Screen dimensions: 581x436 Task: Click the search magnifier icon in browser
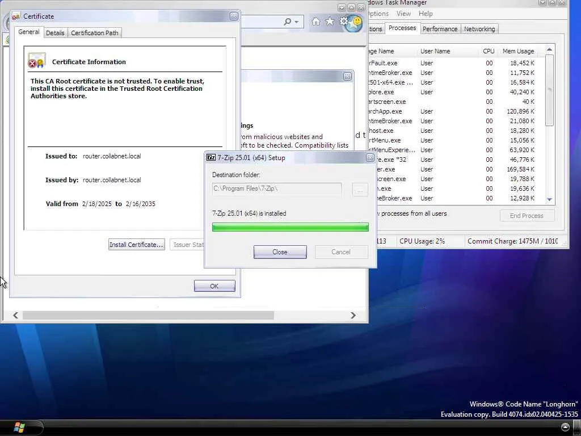(287, 22)
